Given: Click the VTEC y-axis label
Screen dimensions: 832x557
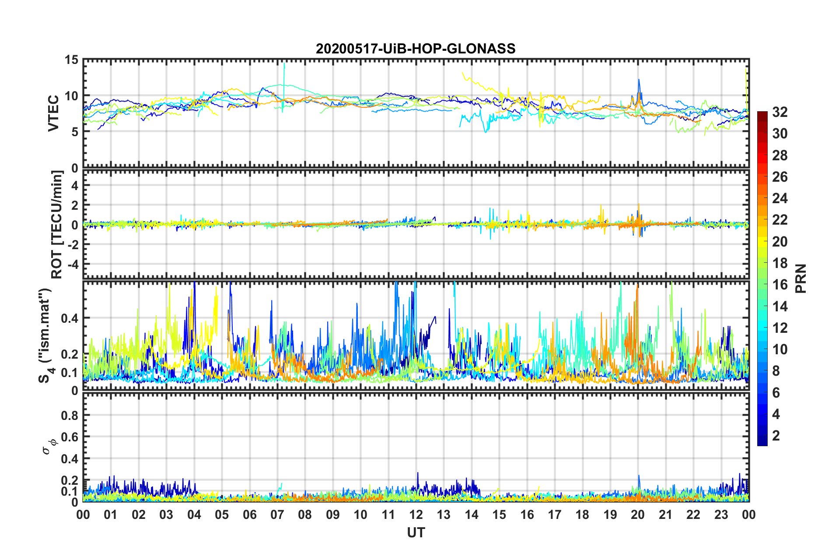Looking at the screenshot, I should (53, 113).
